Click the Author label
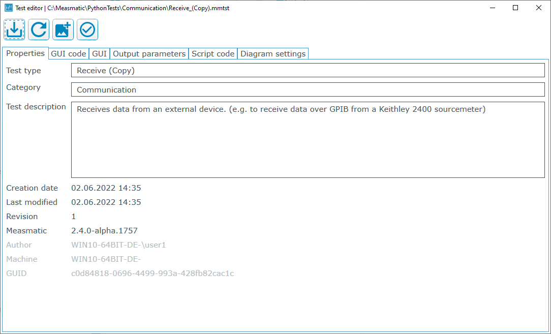 pos(19,245)
